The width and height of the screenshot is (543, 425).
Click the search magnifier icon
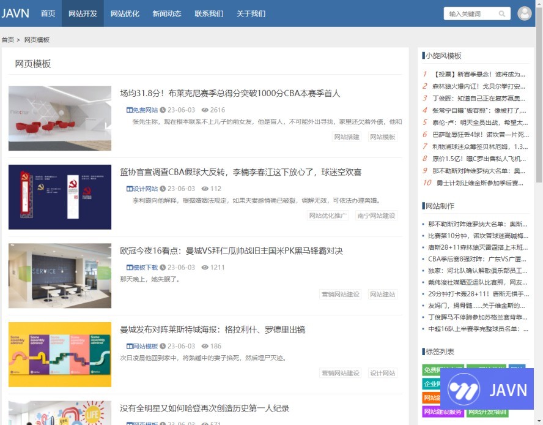pyautogui.click(x=502, y=13)
